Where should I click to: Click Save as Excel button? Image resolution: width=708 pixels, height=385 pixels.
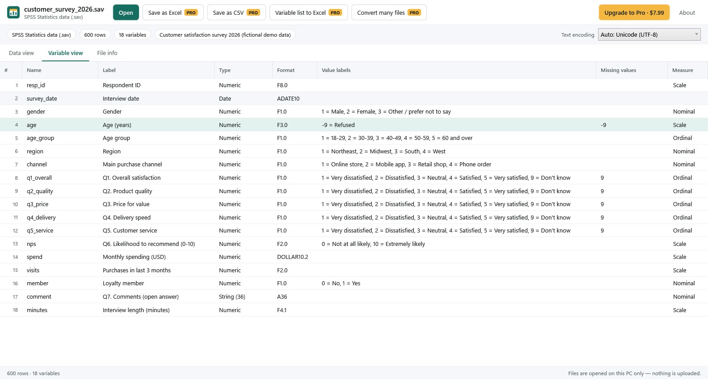[x=173, y=13]
